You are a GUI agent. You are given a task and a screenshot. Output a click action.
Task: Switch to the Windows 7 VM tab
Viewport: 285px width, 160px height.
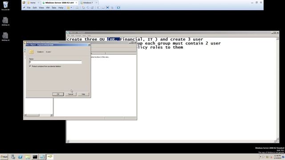pos(88,3)
